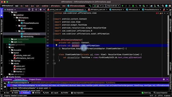Expand the mipmap folder

(x=9, y=61)
